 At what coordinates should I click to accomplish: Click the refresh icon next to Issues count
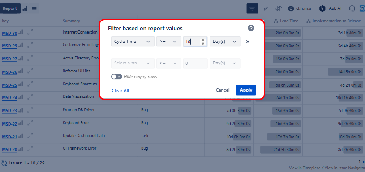4,163
